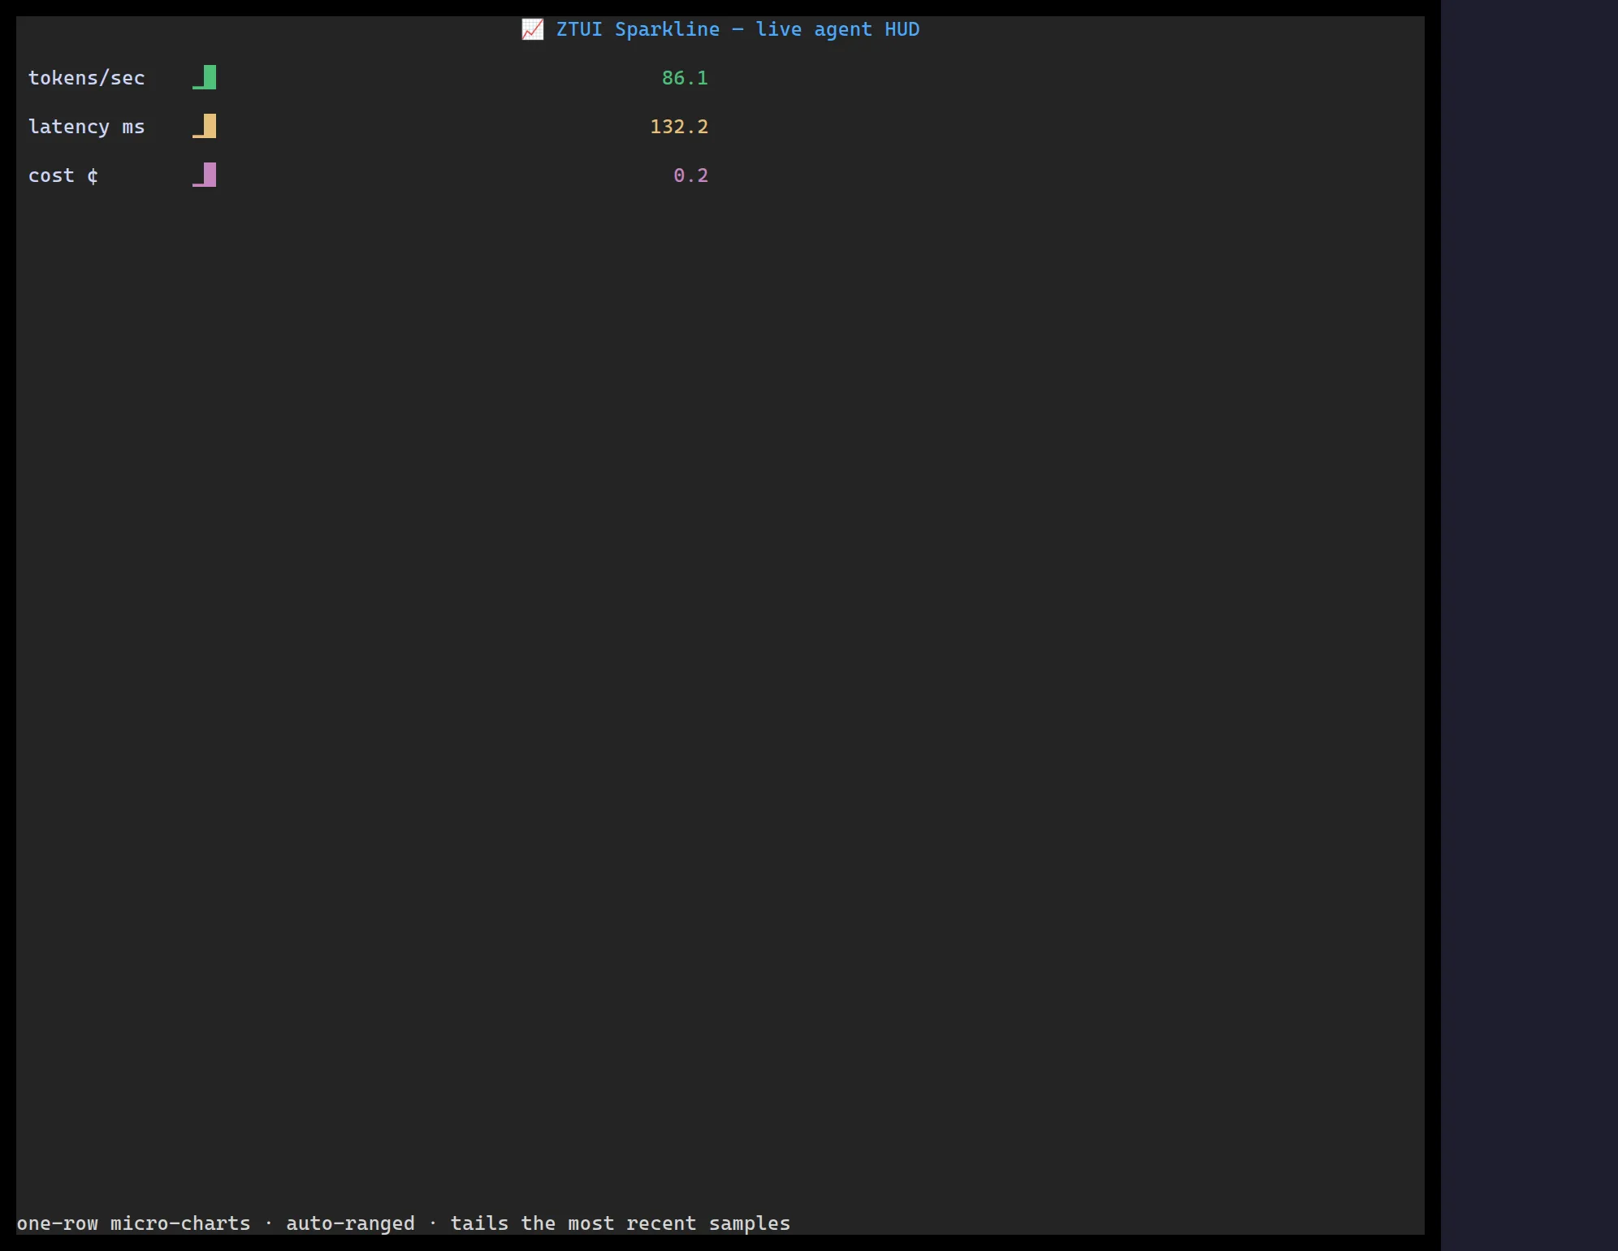Click the tokens/sec value 86.1
Image resolution: width=1618 pixels, height=1251 pixels.
tap(685, 78)
